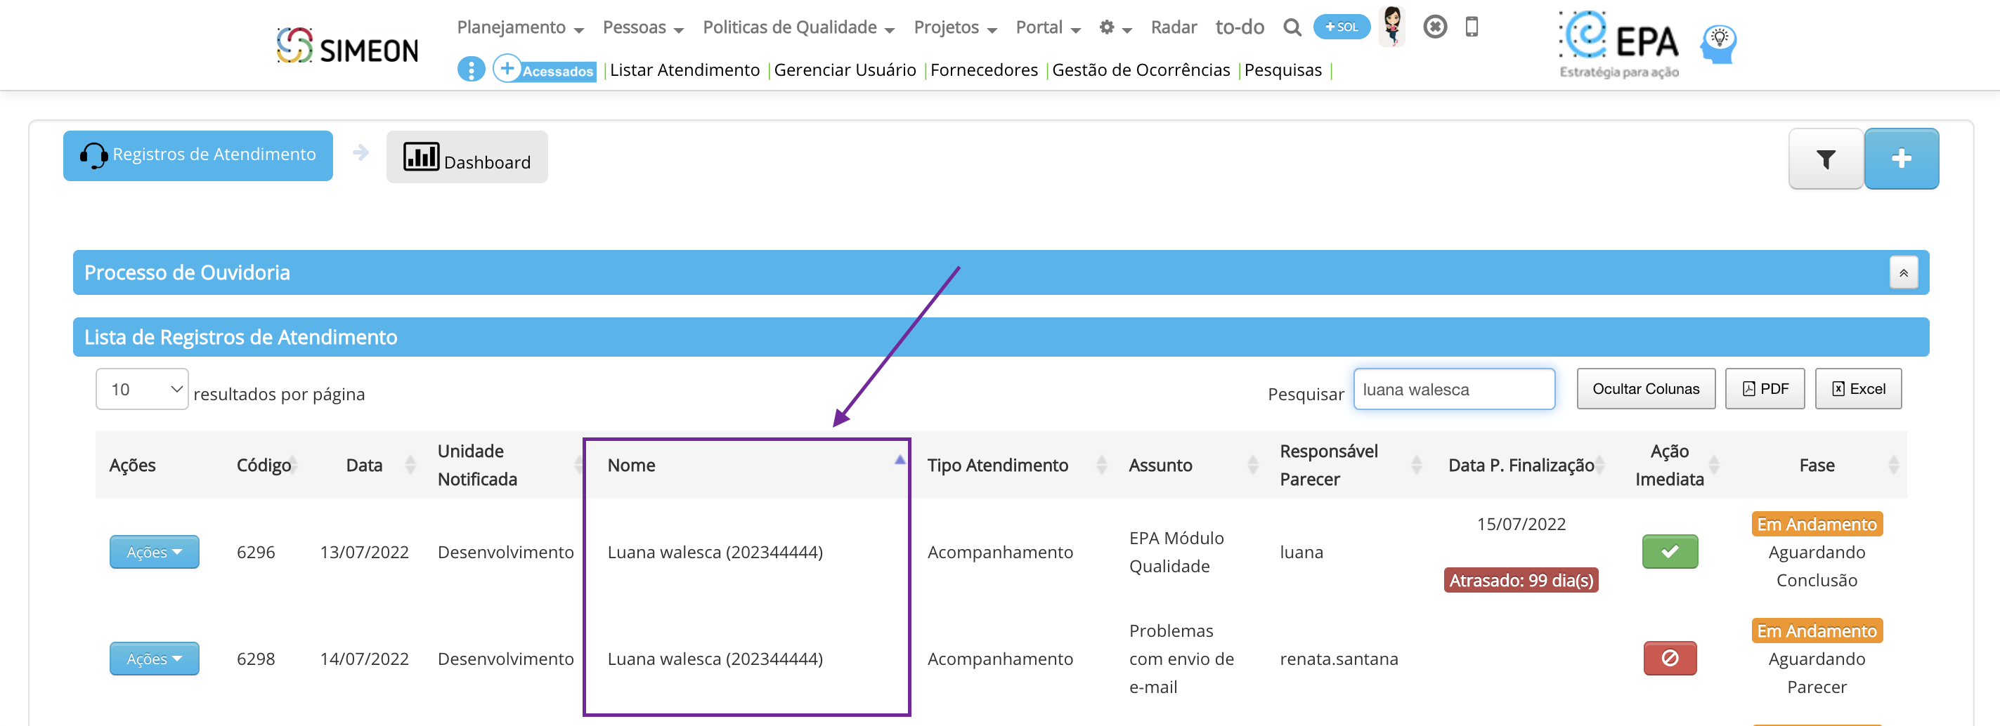This screenshot has width=2000, height=726.
Task: Open results per page dropdown showing 10
Action: pos(142,390)
